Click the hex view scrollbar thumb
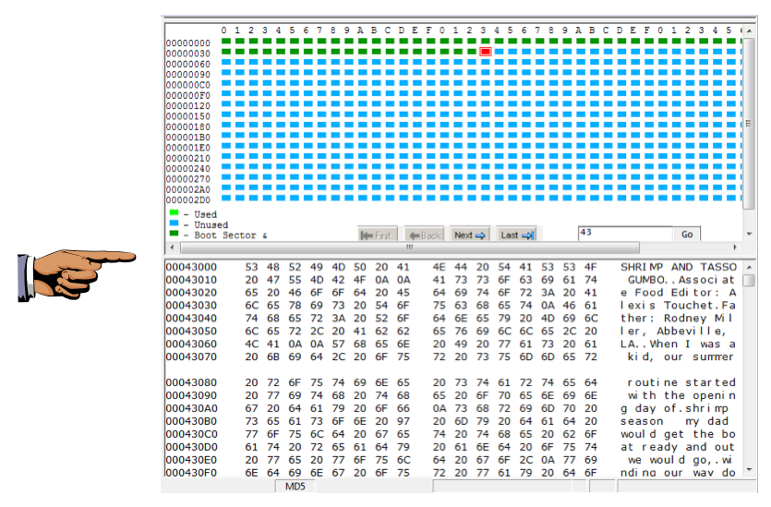The image size is (771, 507). pyautogui.click(x=749, y=281)
